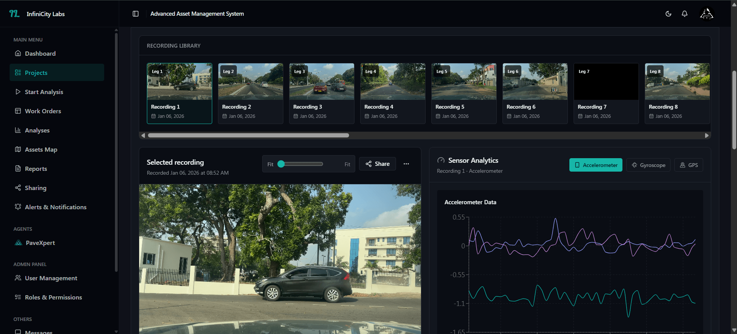Click the library scroll left arrow
This screenshot has height=334, width=737.
click(143, 136)
